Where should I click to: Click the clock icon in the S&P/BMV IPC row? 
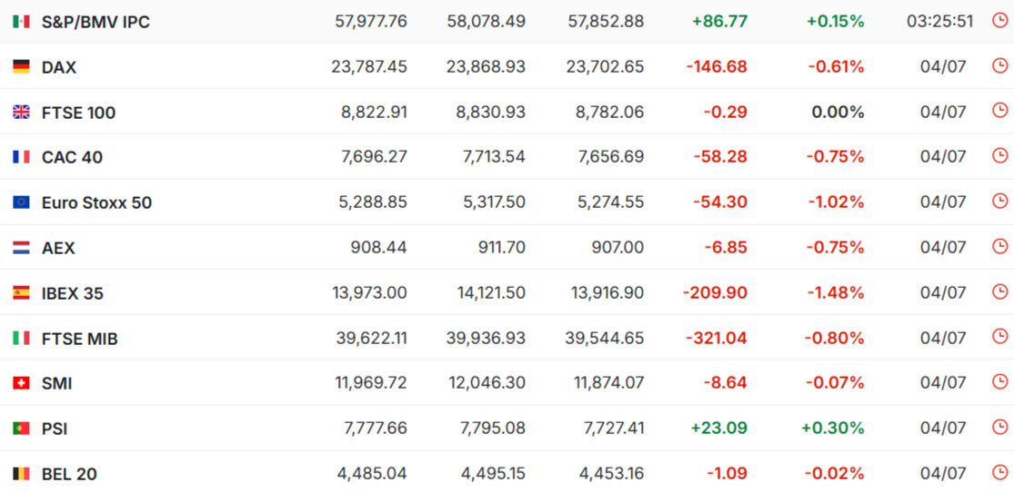pyautogui.click(x=999, y=21)
